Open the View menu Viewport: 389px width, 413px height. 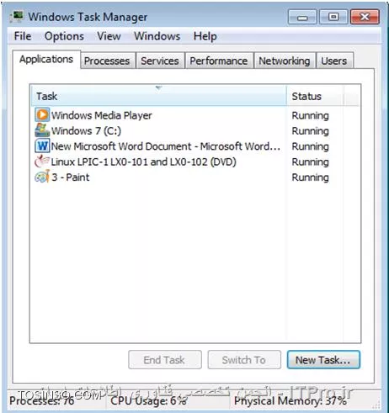pos(109,36)
